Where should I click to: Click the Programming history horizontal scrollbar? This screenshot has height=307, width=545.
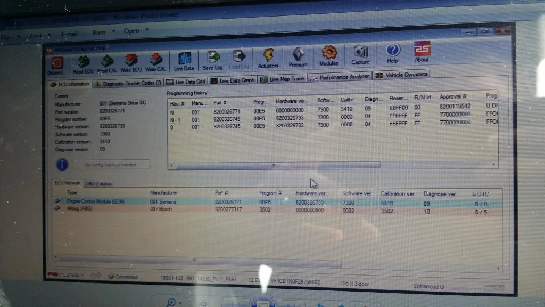pyautogui.click(x=278, y=165)
